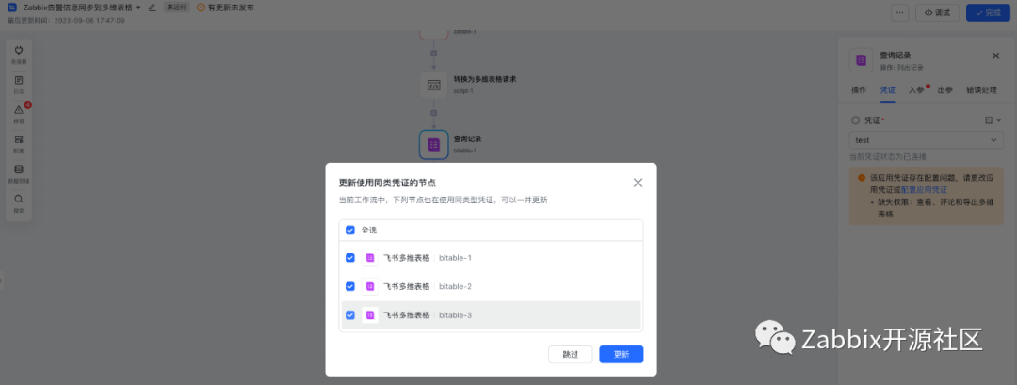Uncheck the bitable-1 checkbox
The width and height of the screenshot is (1017, 385).
tap(350, 258)
